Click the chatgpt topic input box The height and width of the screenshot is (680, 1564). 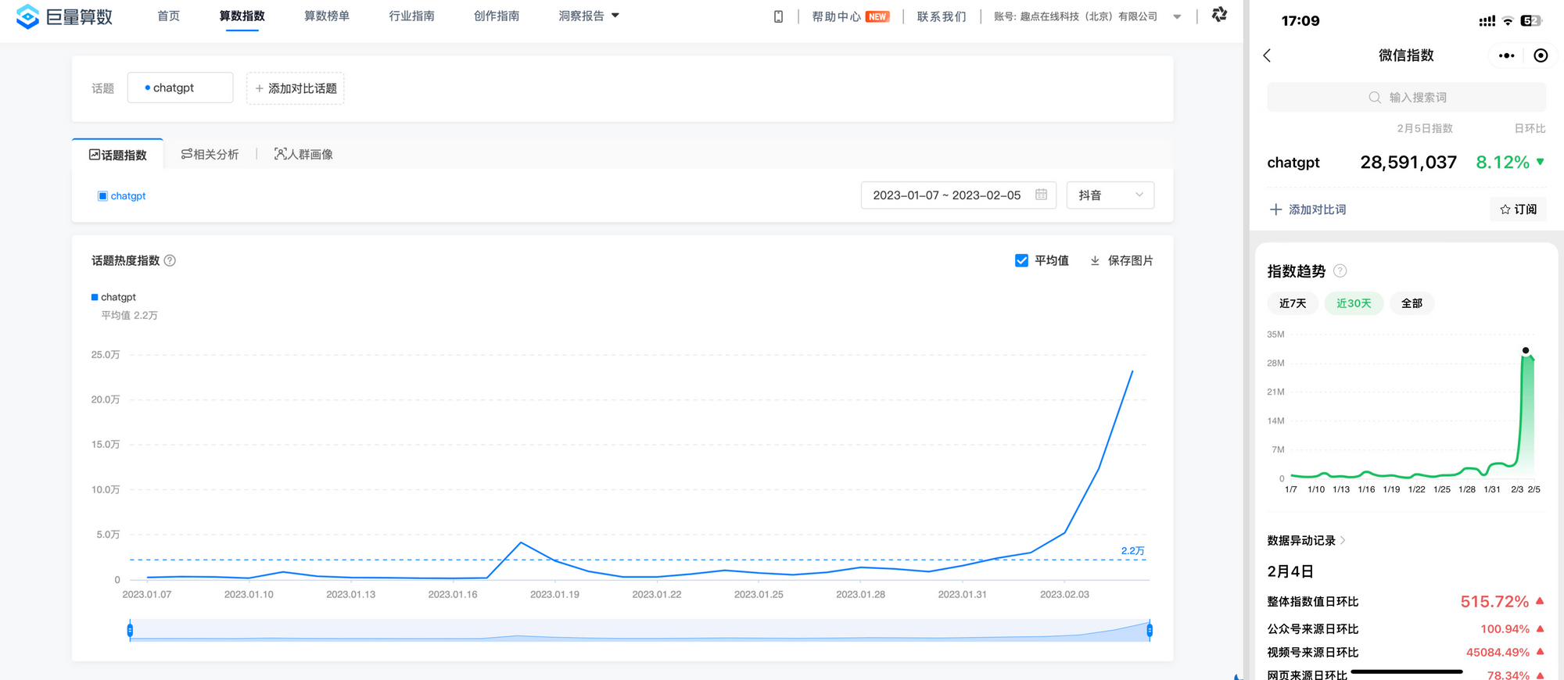tap(180, 88)
